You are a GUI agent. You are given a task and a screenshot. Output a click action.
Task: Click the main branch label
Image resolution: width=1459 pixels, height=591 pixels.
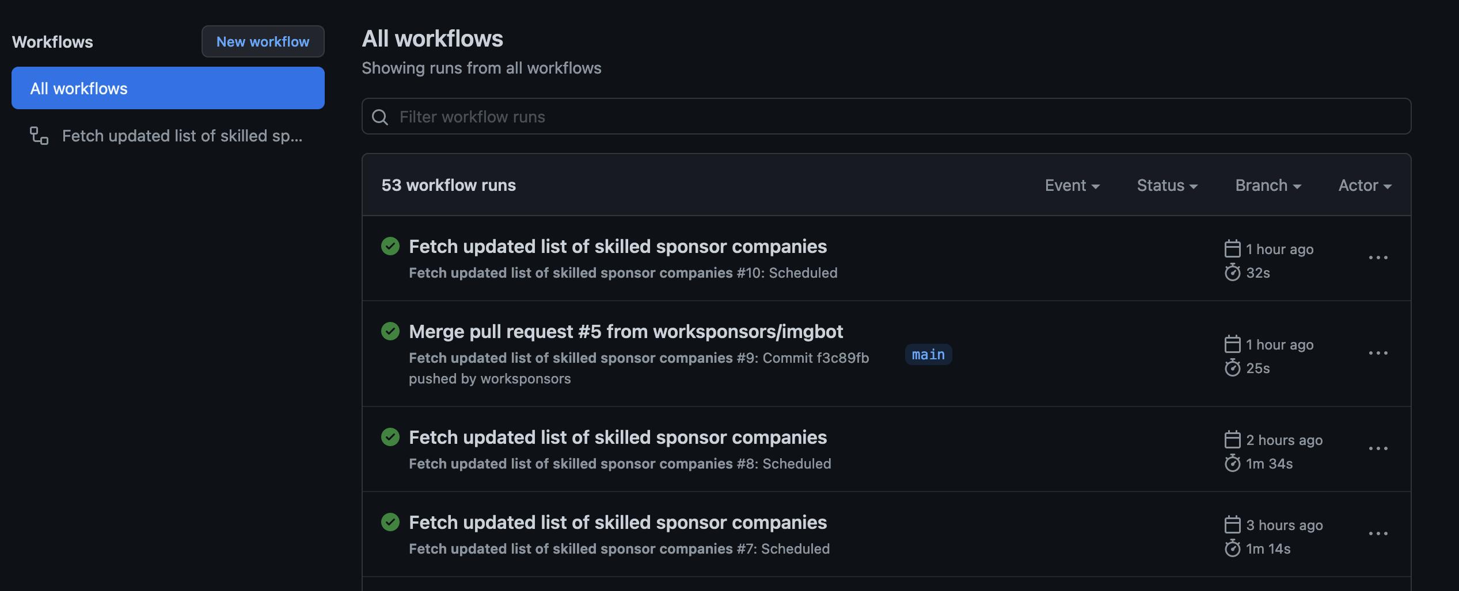928,354
